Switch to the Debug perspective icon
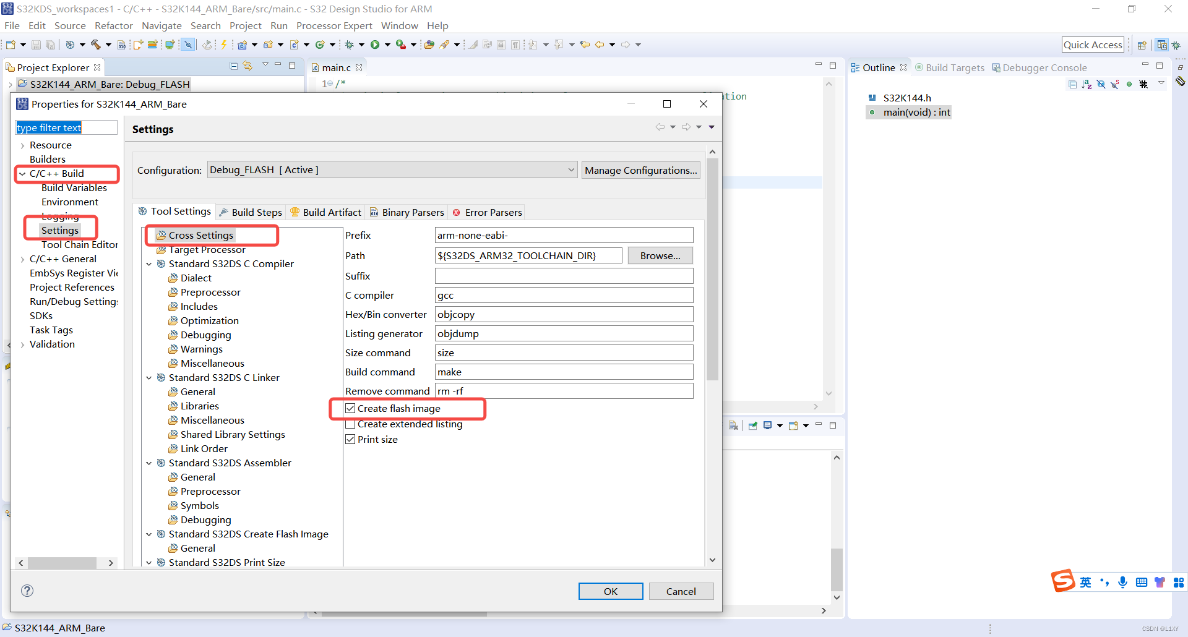1188x637 pixels. pos(1176,45)
